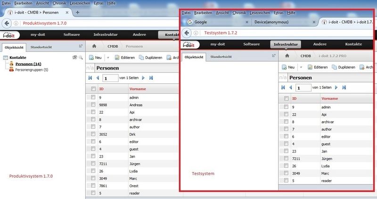Open Extras menu in Testsystem browser

[x=279, y=13]
